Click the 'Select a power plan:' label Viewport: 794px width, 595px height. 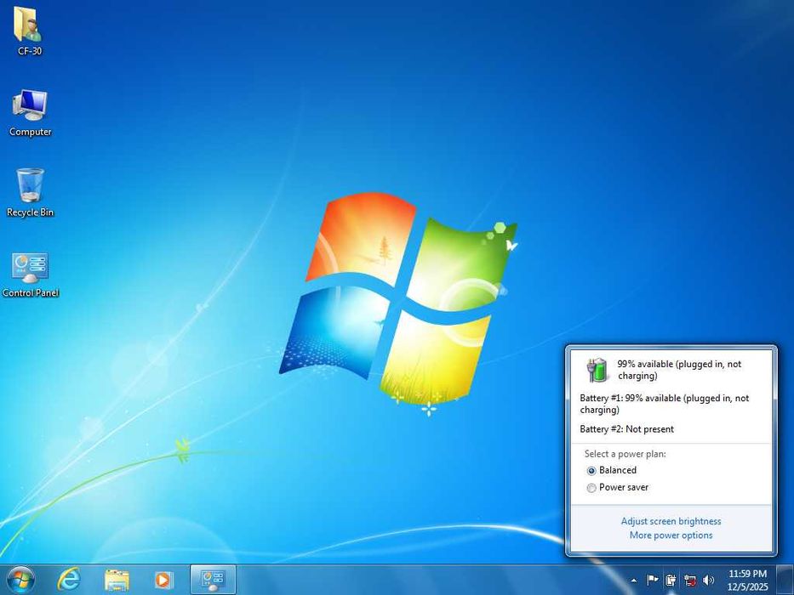[625, 454]
